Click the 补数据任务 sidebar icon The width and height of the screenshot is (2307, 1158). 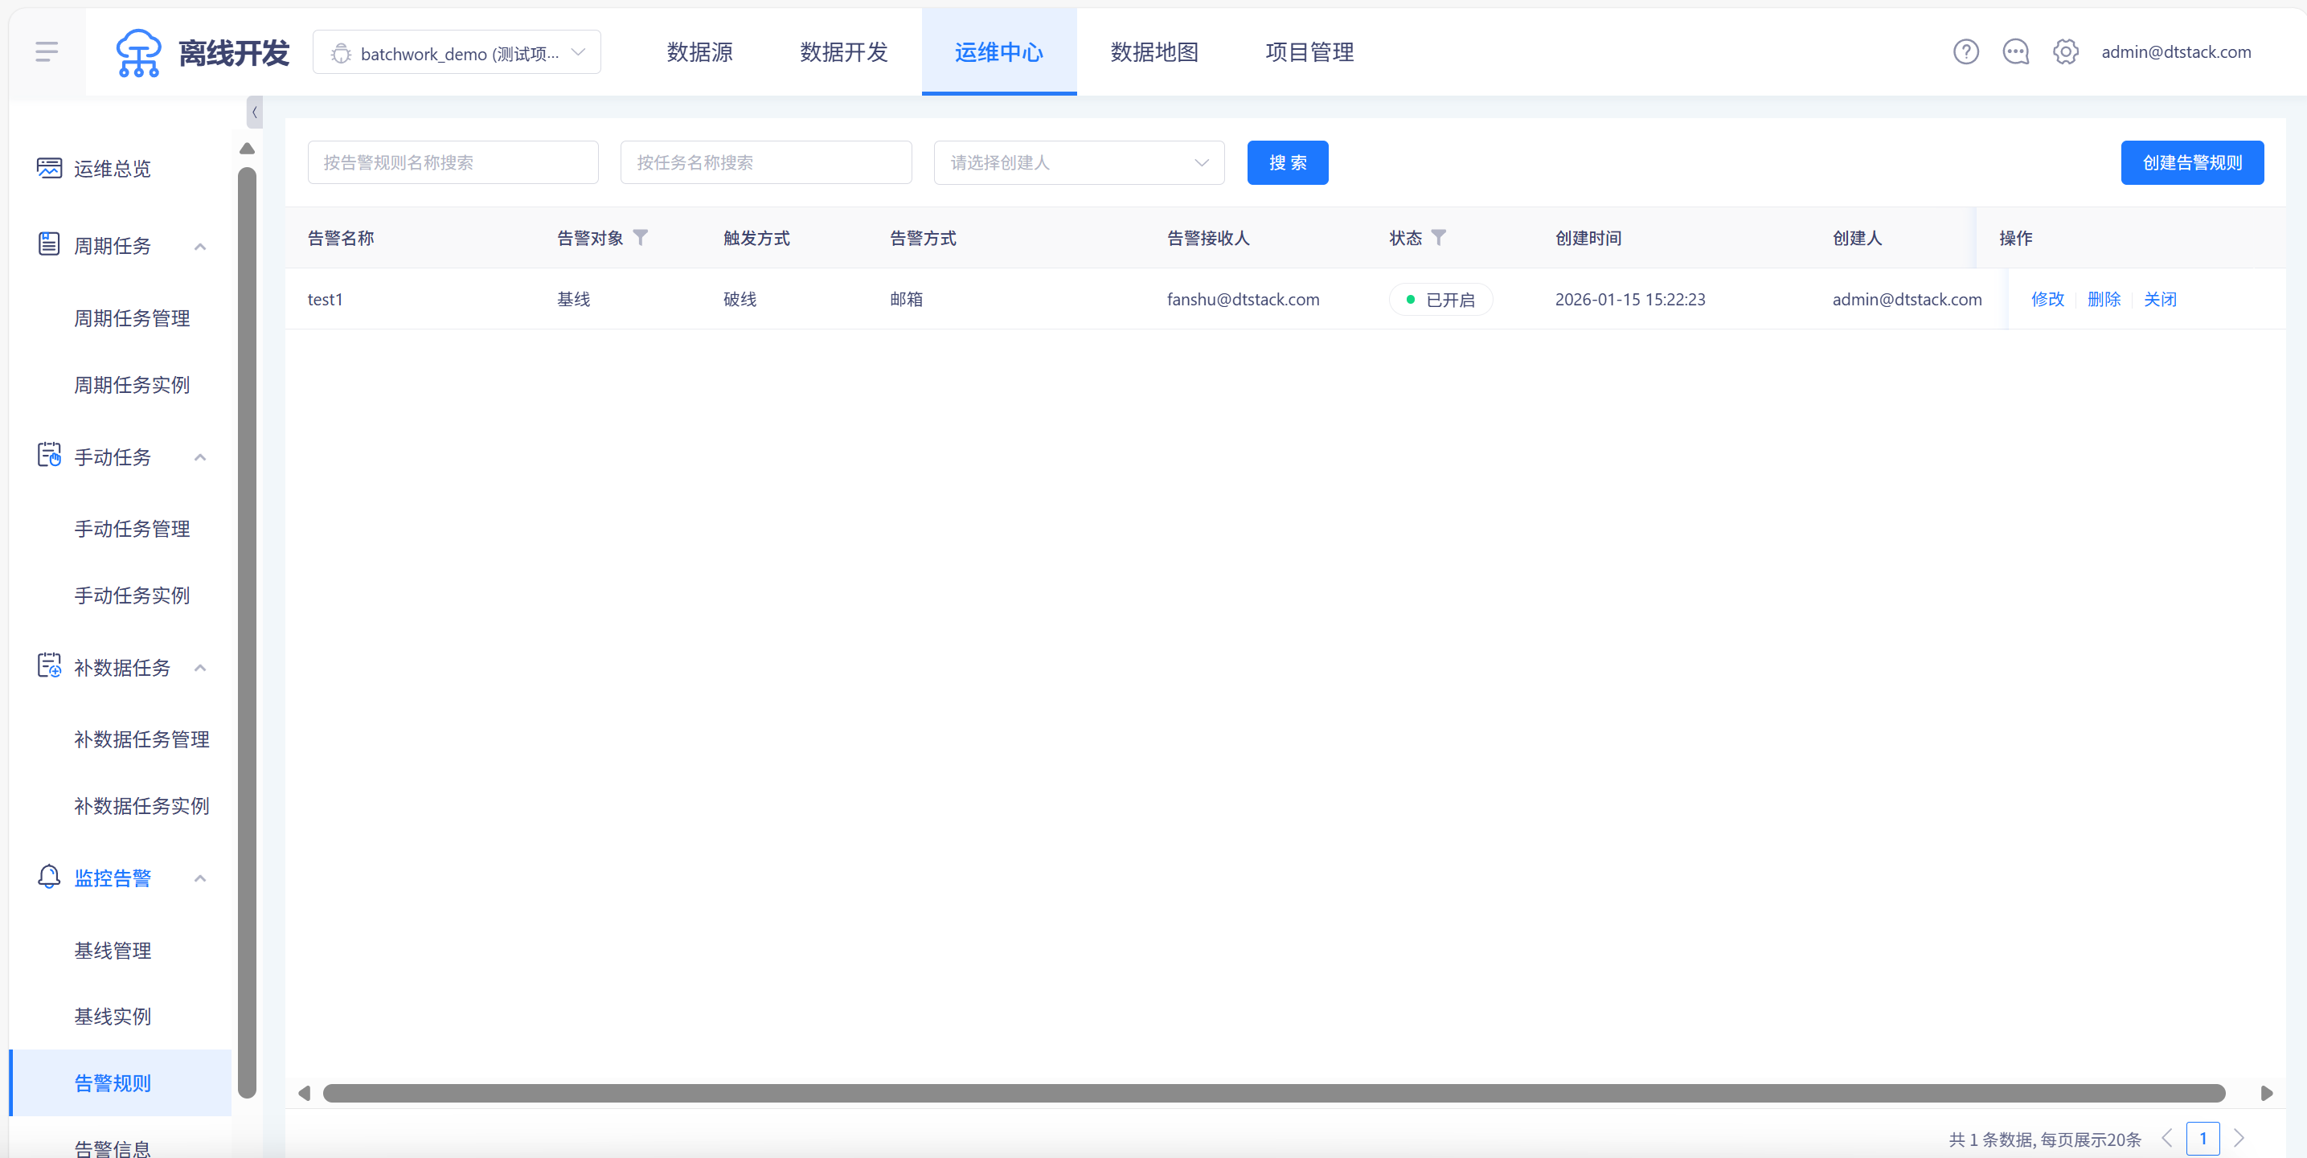(49, 666)
